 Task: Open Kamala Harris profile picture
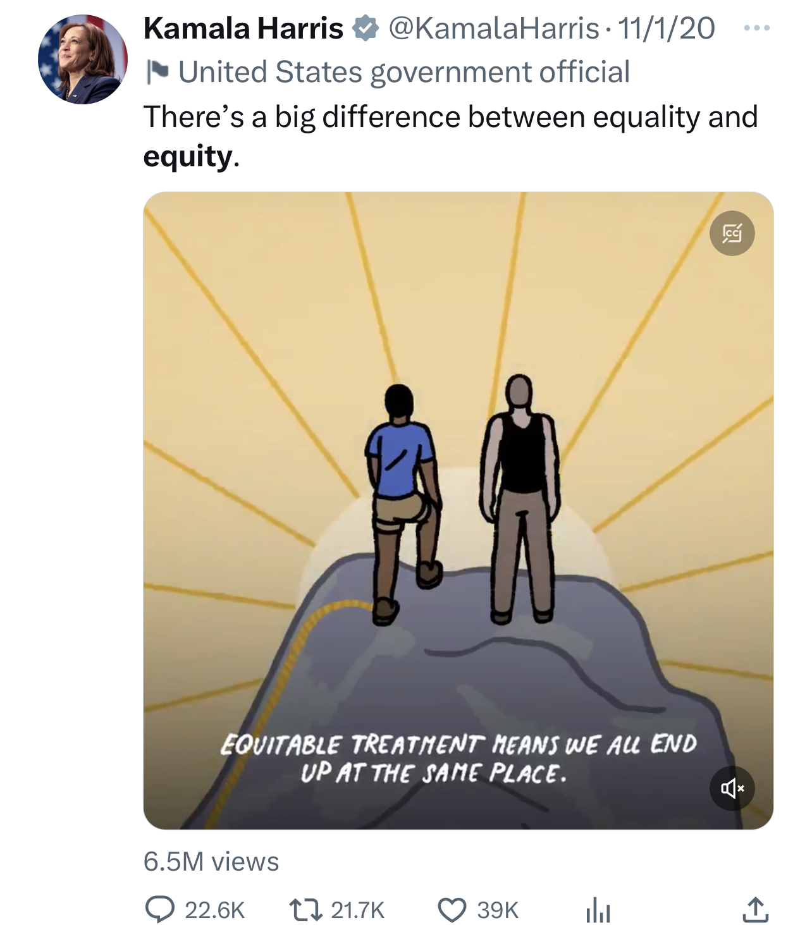(82, 59)
